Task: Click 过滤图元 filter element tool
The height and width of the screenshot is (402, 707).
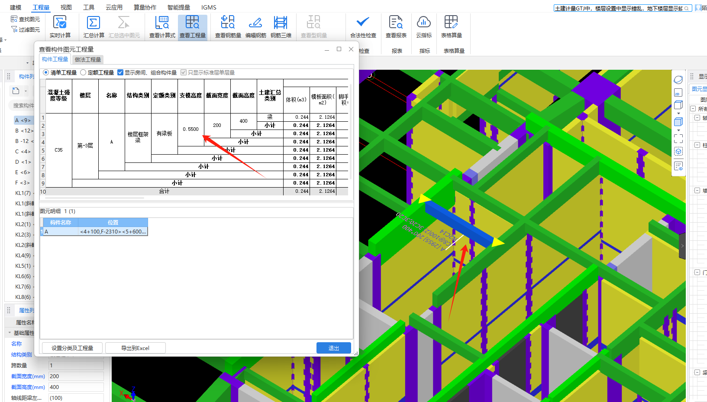Action: pos(26,29)
